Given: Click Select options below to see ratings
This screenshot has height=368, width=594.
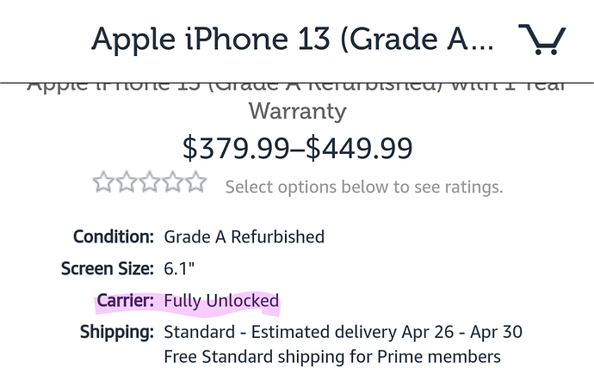Looking at the screenshot, I should (364, 187).
